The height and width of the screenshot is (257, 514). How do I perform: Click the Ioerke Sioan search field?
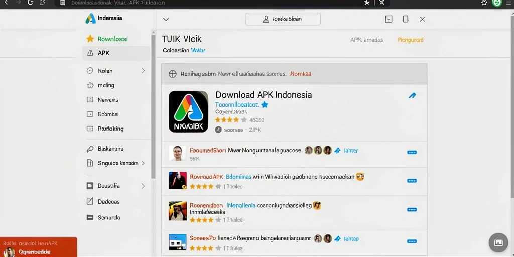pos(283,19)
